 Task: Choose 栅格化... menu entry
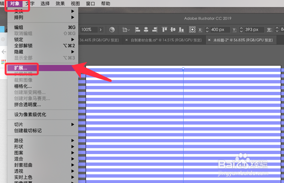tap(43, 86)
